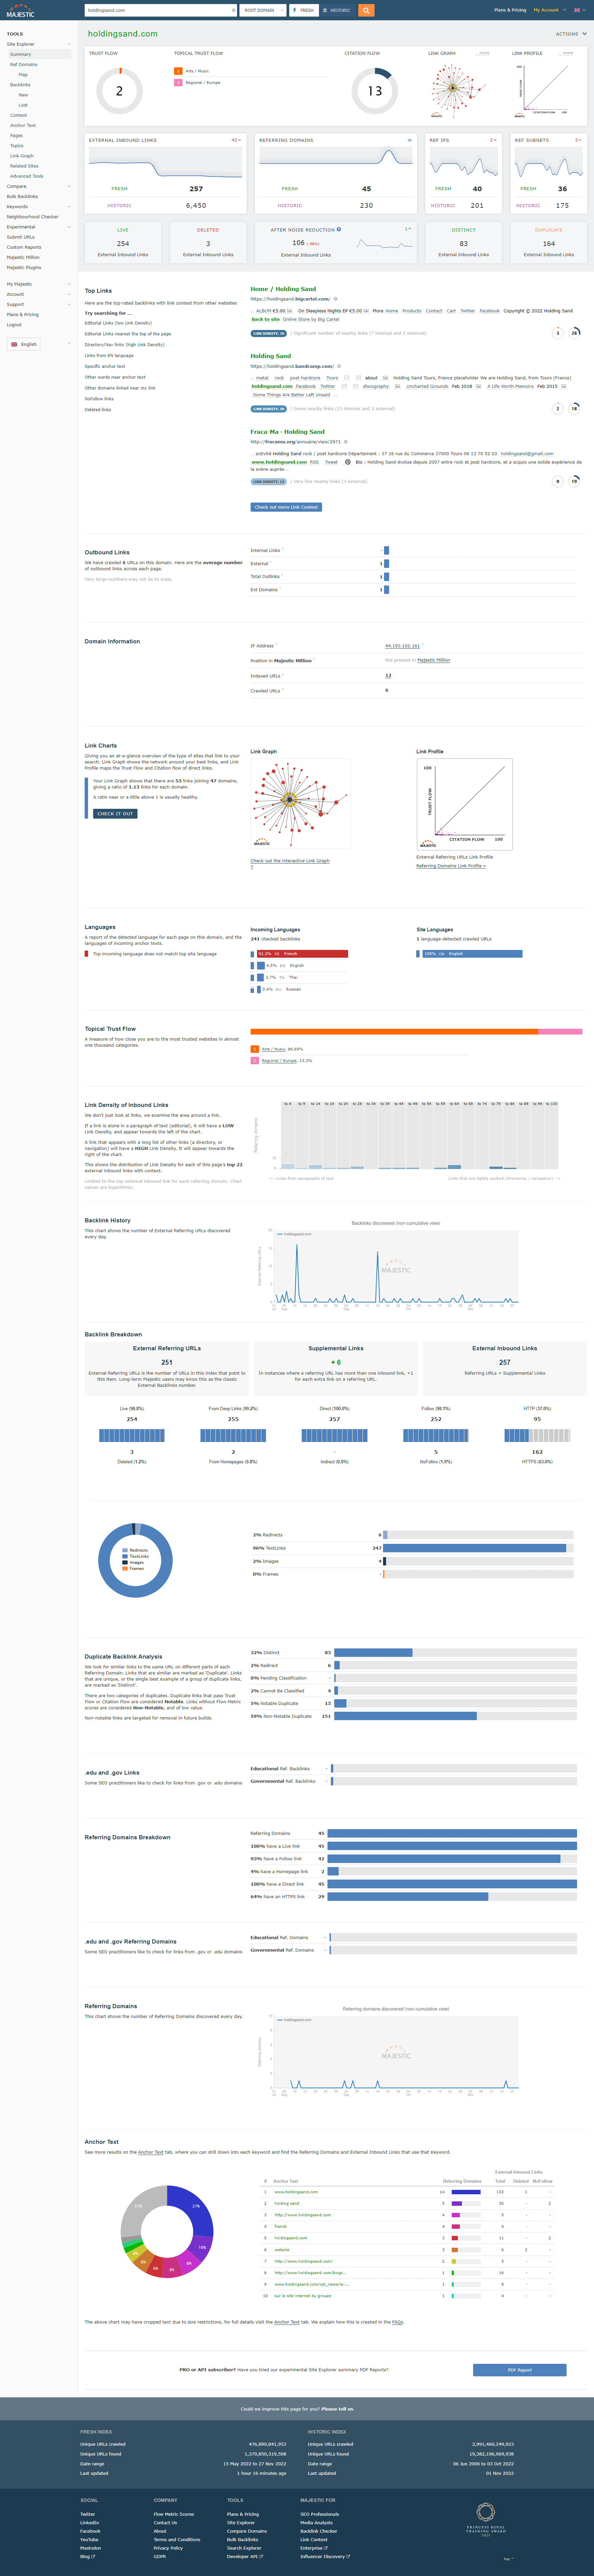Screen dimensions: 594x2576
Task: Open Majestic Million in the sidebar
Action: 23,257
